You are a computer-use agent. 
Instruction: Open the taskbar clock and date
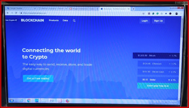click(x=173, y=102)
